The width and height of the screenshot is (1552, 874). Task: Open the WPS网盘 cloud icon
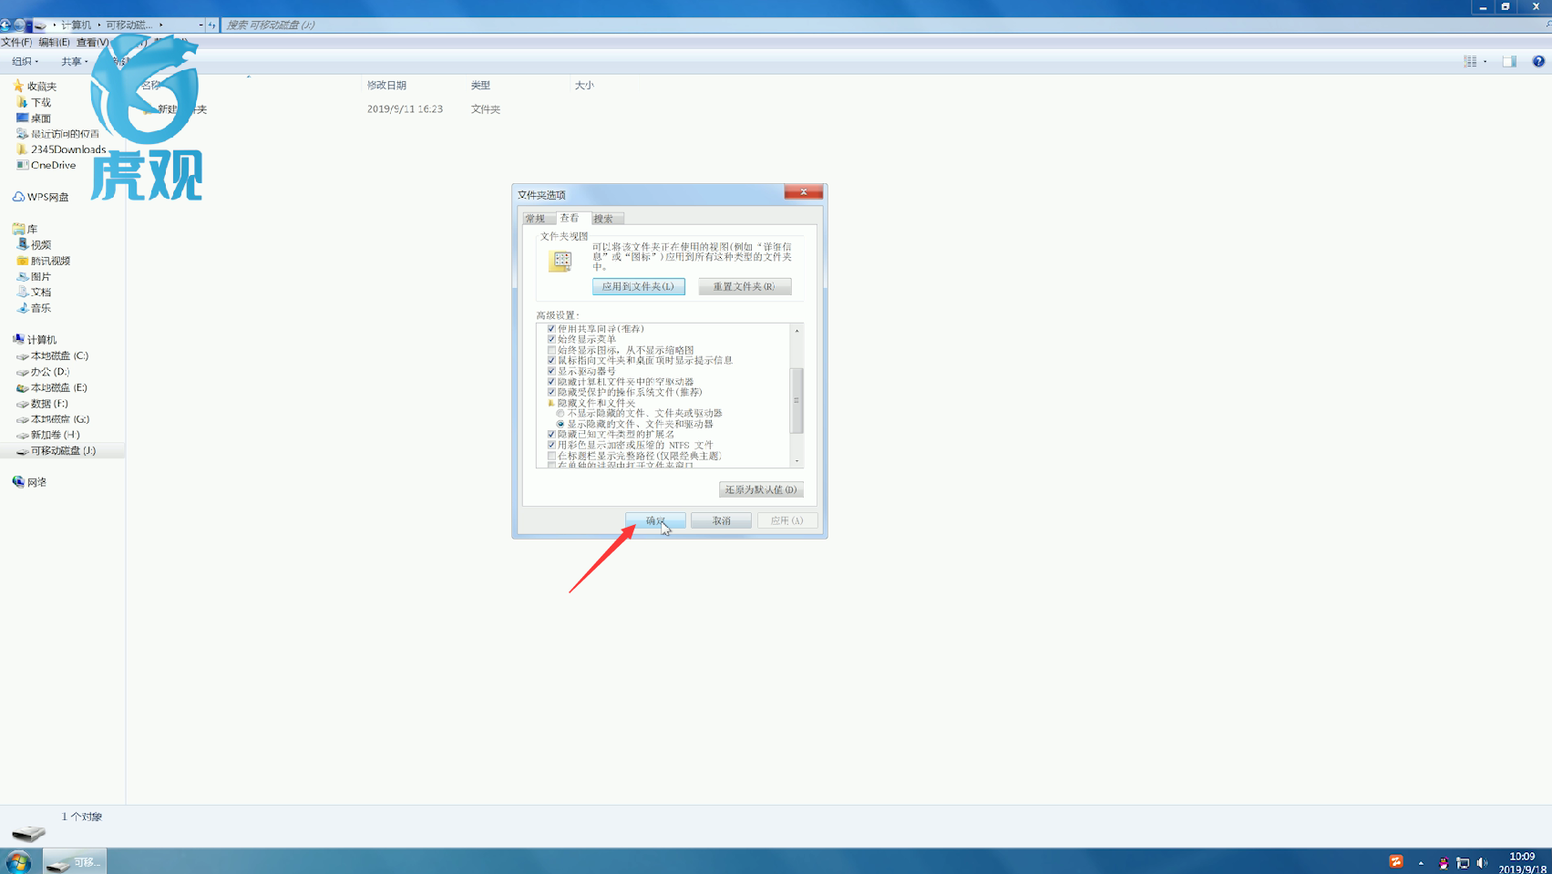[x=18, y=197]
